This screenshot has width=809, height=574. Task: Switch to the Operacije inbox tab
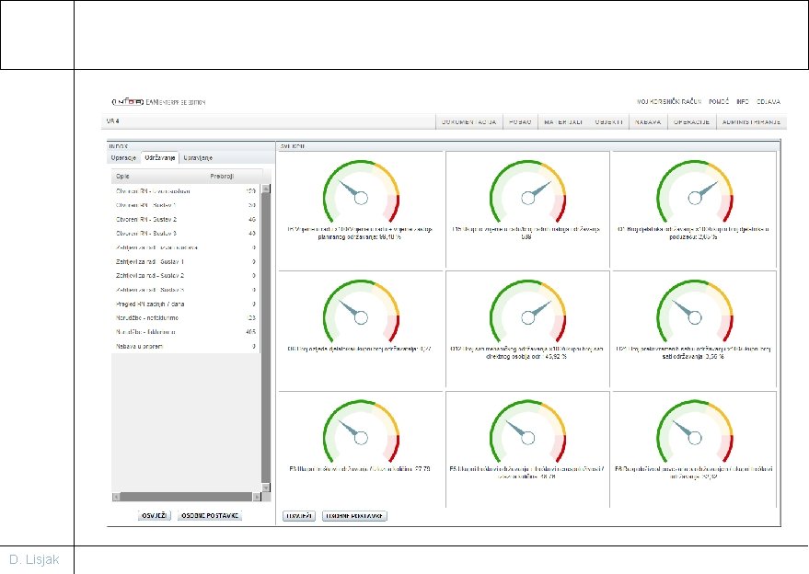[x=123, y=158]
